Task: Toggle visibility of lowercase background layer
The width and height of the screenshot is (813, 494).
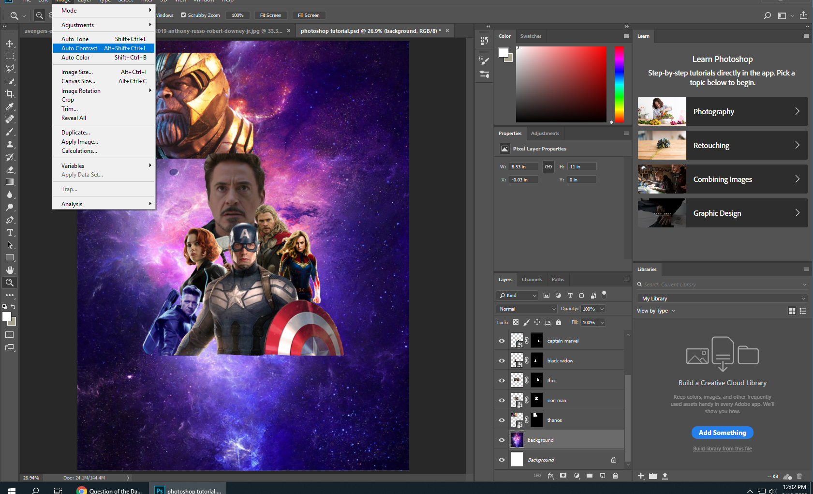Action: pos(502,440)
